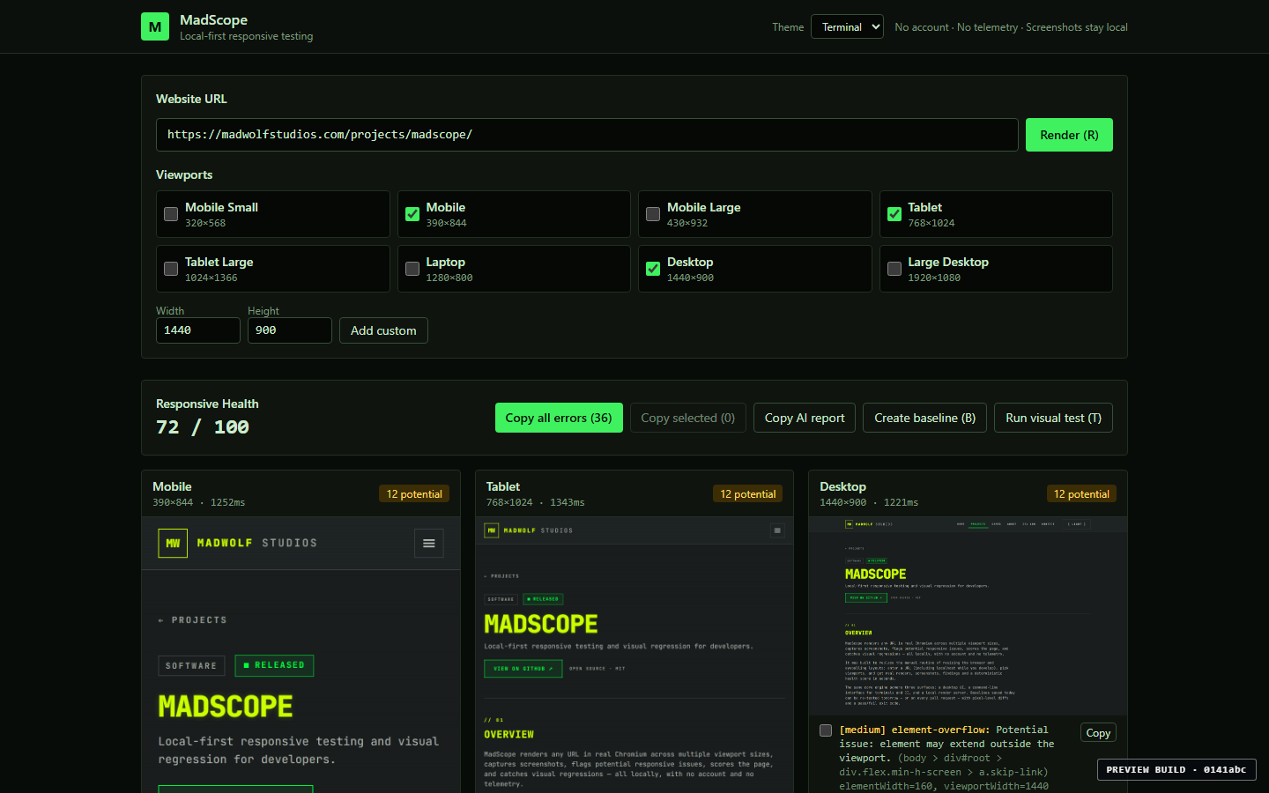
Task: Enable the Large Desktop viewport
Action: (x=894, y=269)
